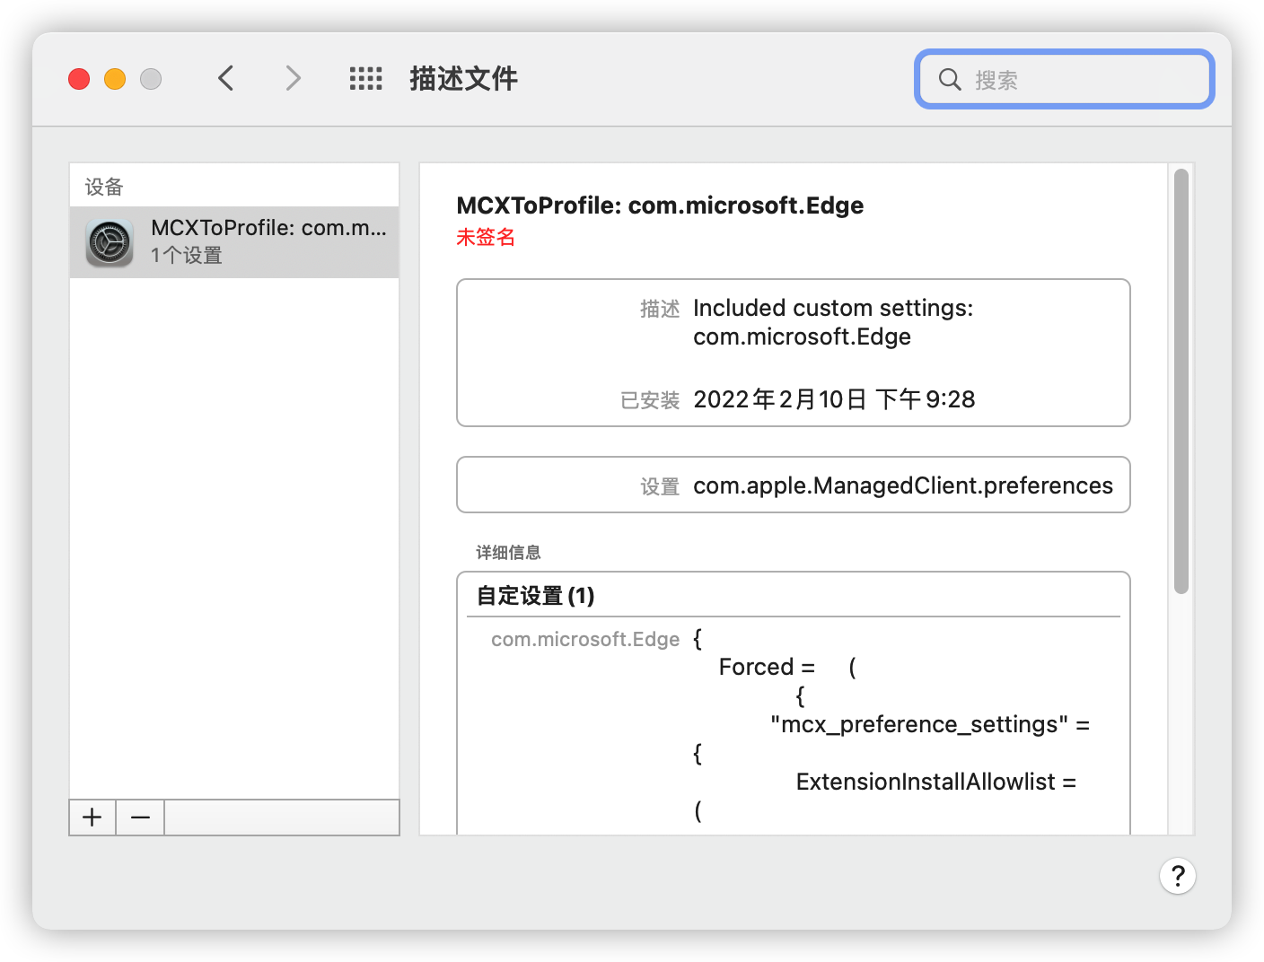Click the gray com.microsoft.Edge key label
Image resolution: width=1264 pixels, height=962 pixels.
click(585, 639)
